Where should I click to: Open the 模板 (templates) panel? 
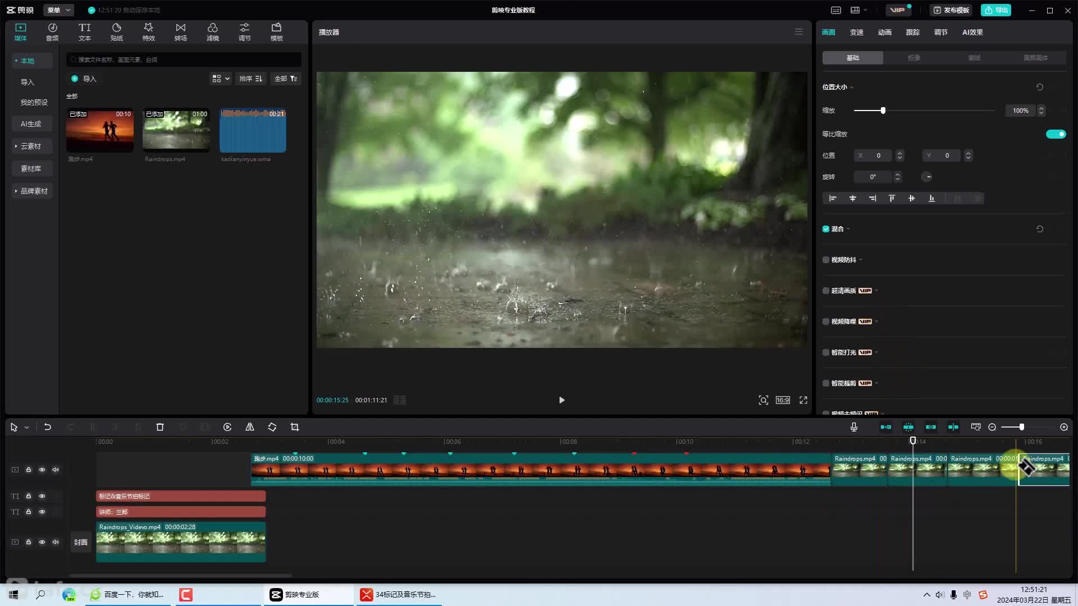point(276,31)
